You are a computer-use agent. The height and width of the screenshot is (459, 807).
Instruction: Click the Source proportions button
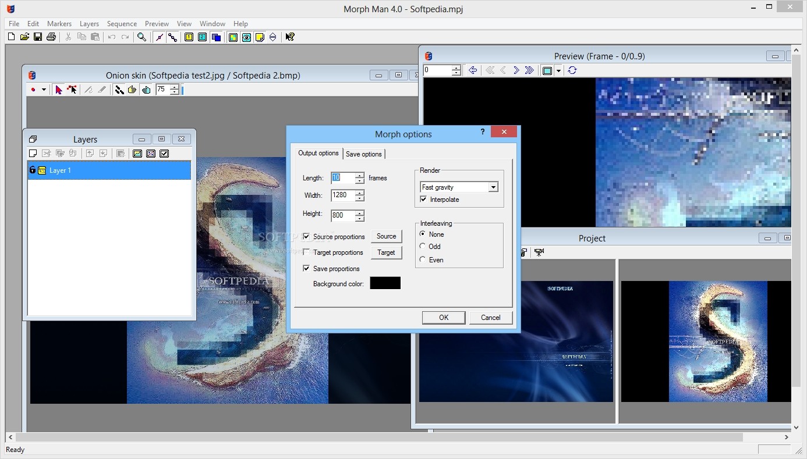386,236
